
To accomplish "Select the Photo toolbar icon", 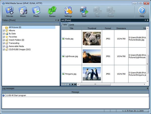I will click(36, 11).
